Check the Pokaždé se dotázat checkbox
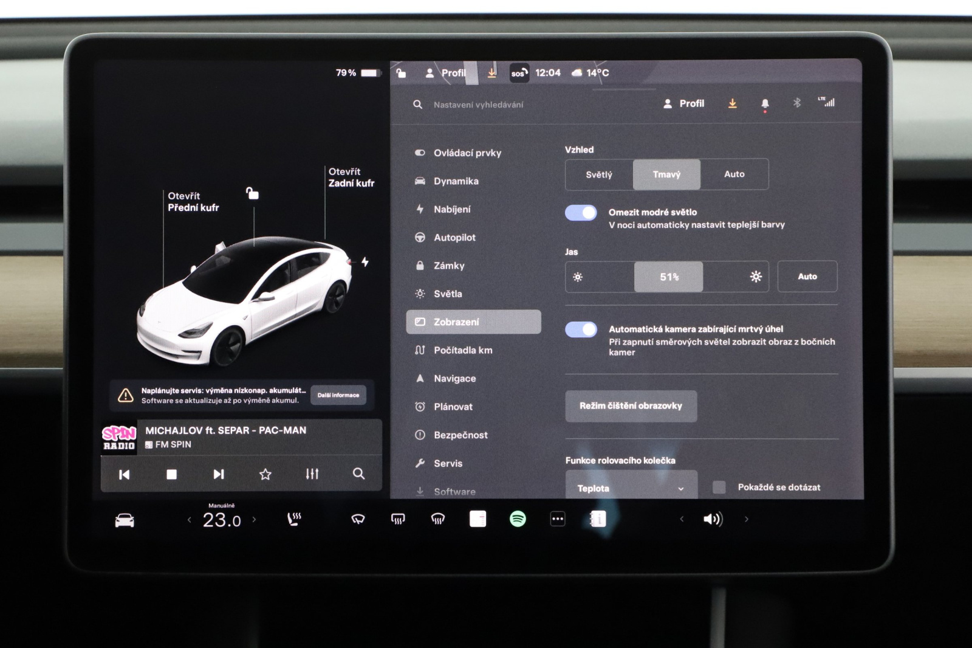This screenshot has height=648, width=972. [x=719, y=487]
